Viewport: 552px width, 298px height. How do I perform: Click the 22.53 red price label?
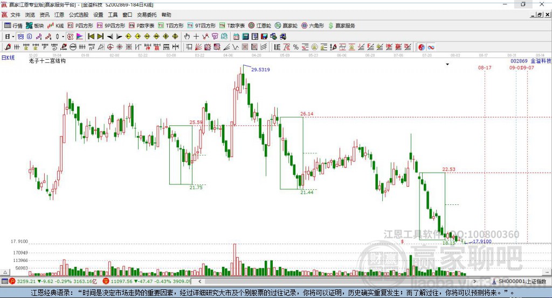[449, 169]
